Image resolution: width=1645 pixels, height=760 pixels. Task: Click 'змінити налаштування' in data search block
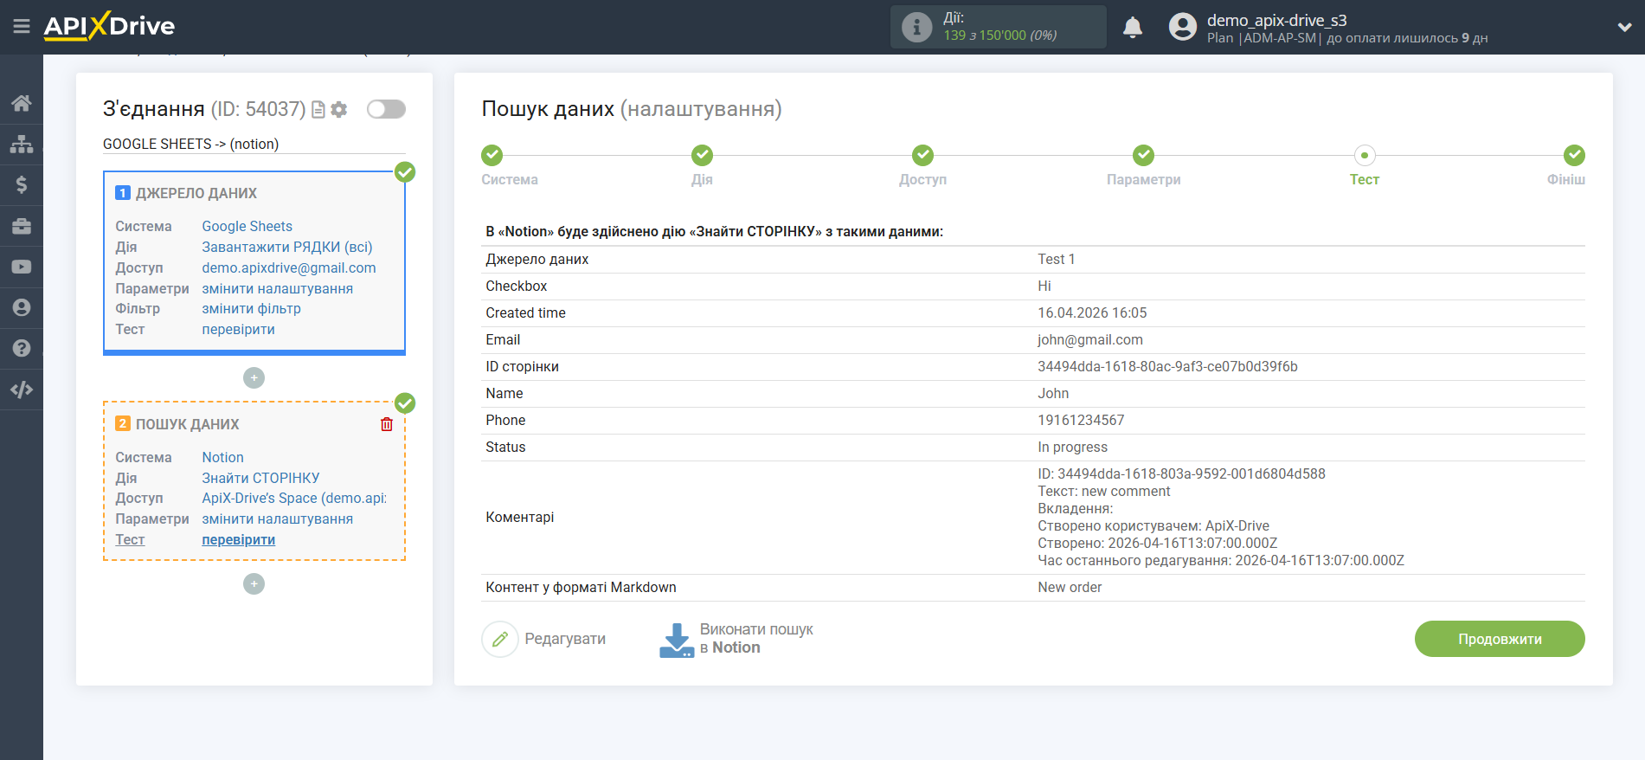pyautogui.click(x=278, y=518)
